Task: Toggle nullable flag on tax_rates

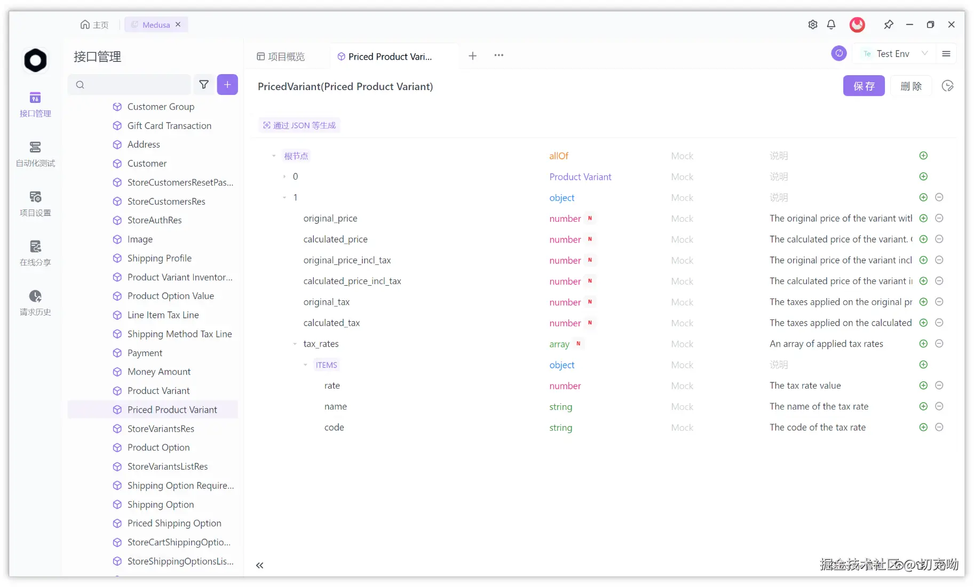Action: (x=578, y=344)
